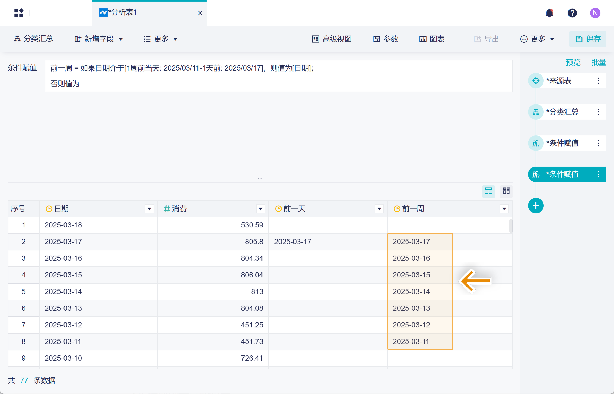Click the notification bell icon
614x394 pixels.
[549, 13]
